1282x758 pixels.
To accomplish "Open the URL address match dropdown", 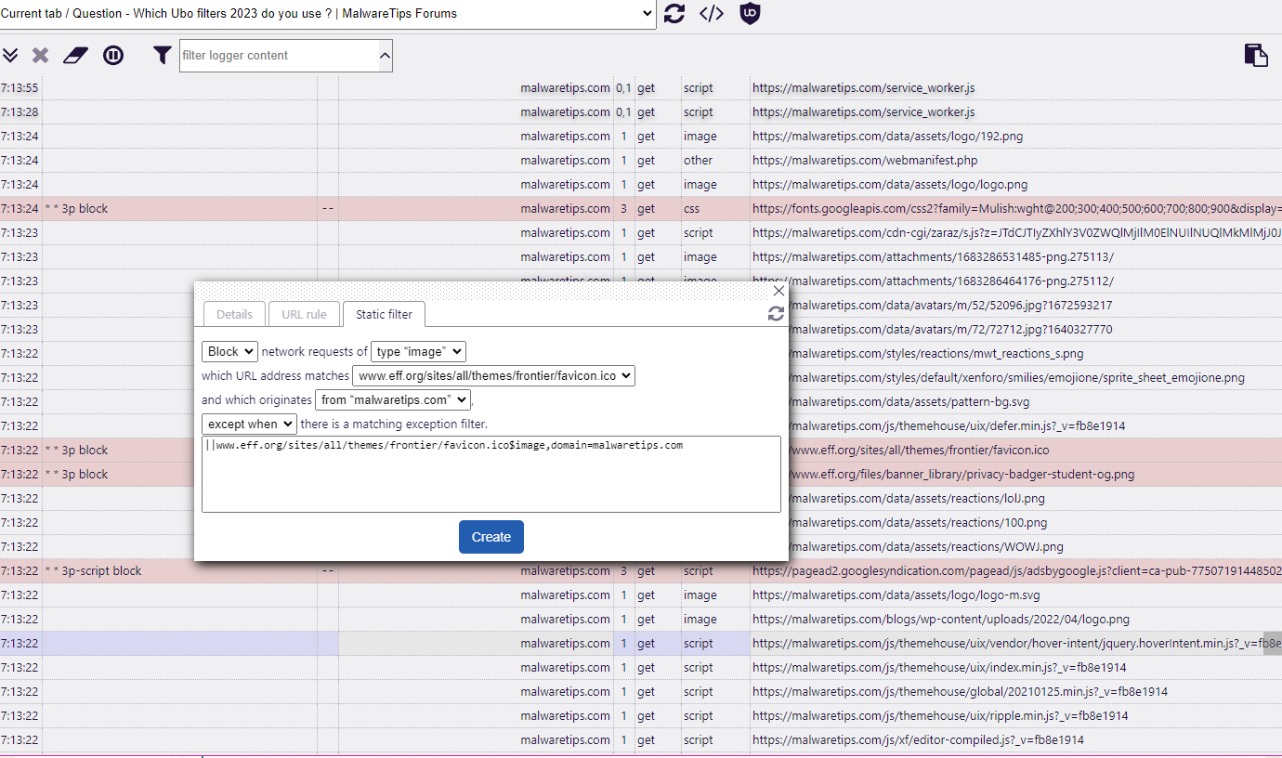I will coord(493,376).
